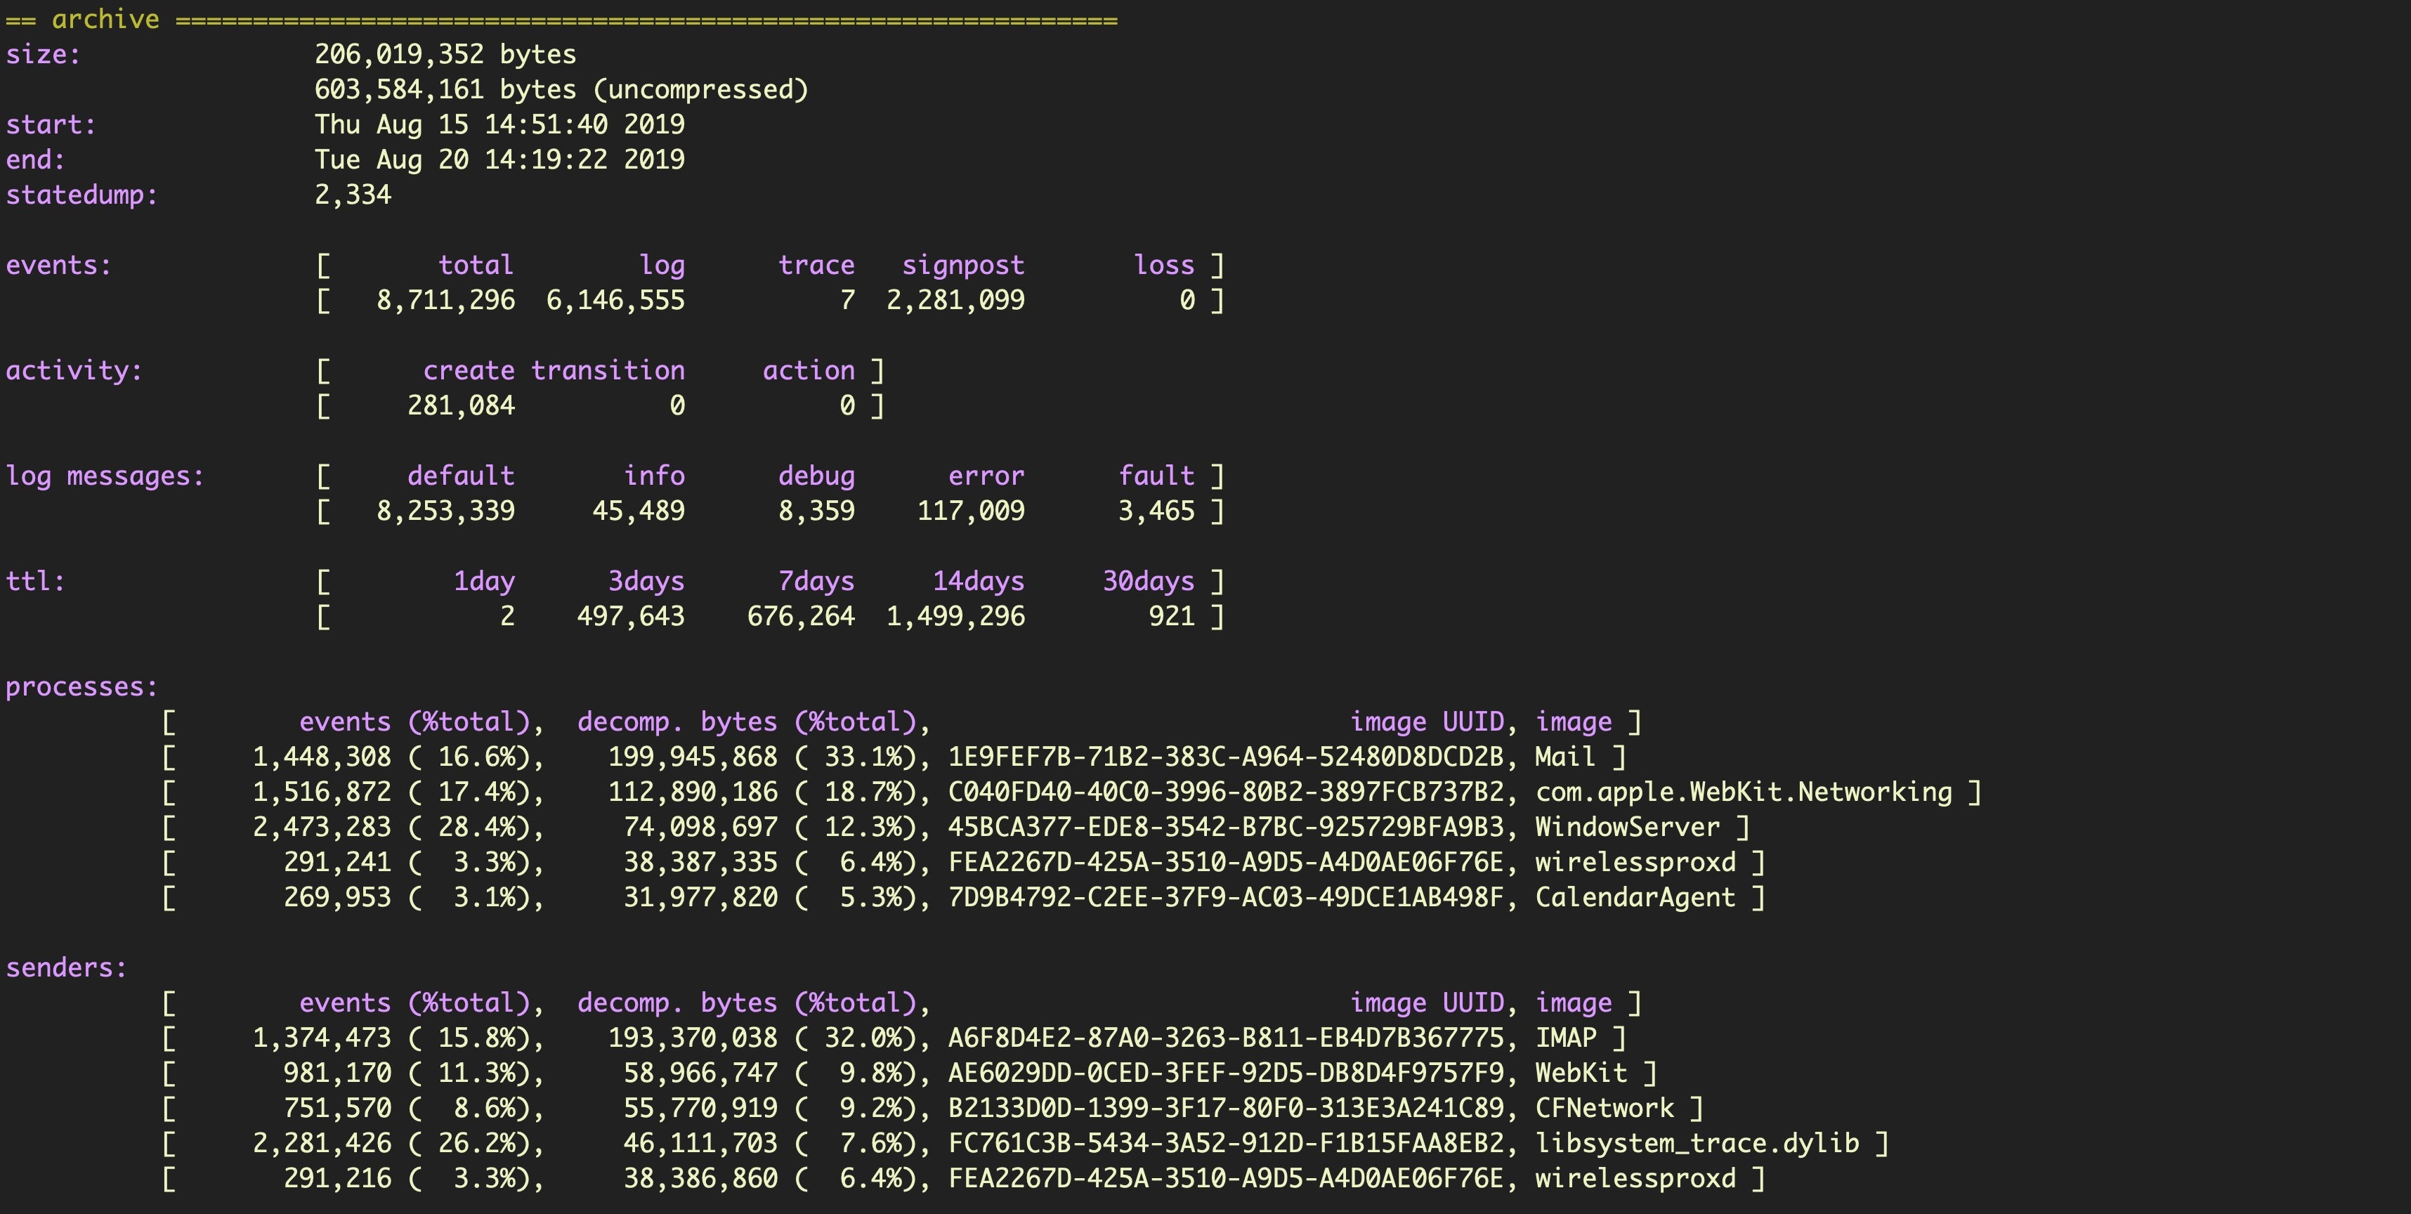This screenshot has width=2411, height=1214.
Task: Click the '14days' ttl column header
Action: (978, 581)
